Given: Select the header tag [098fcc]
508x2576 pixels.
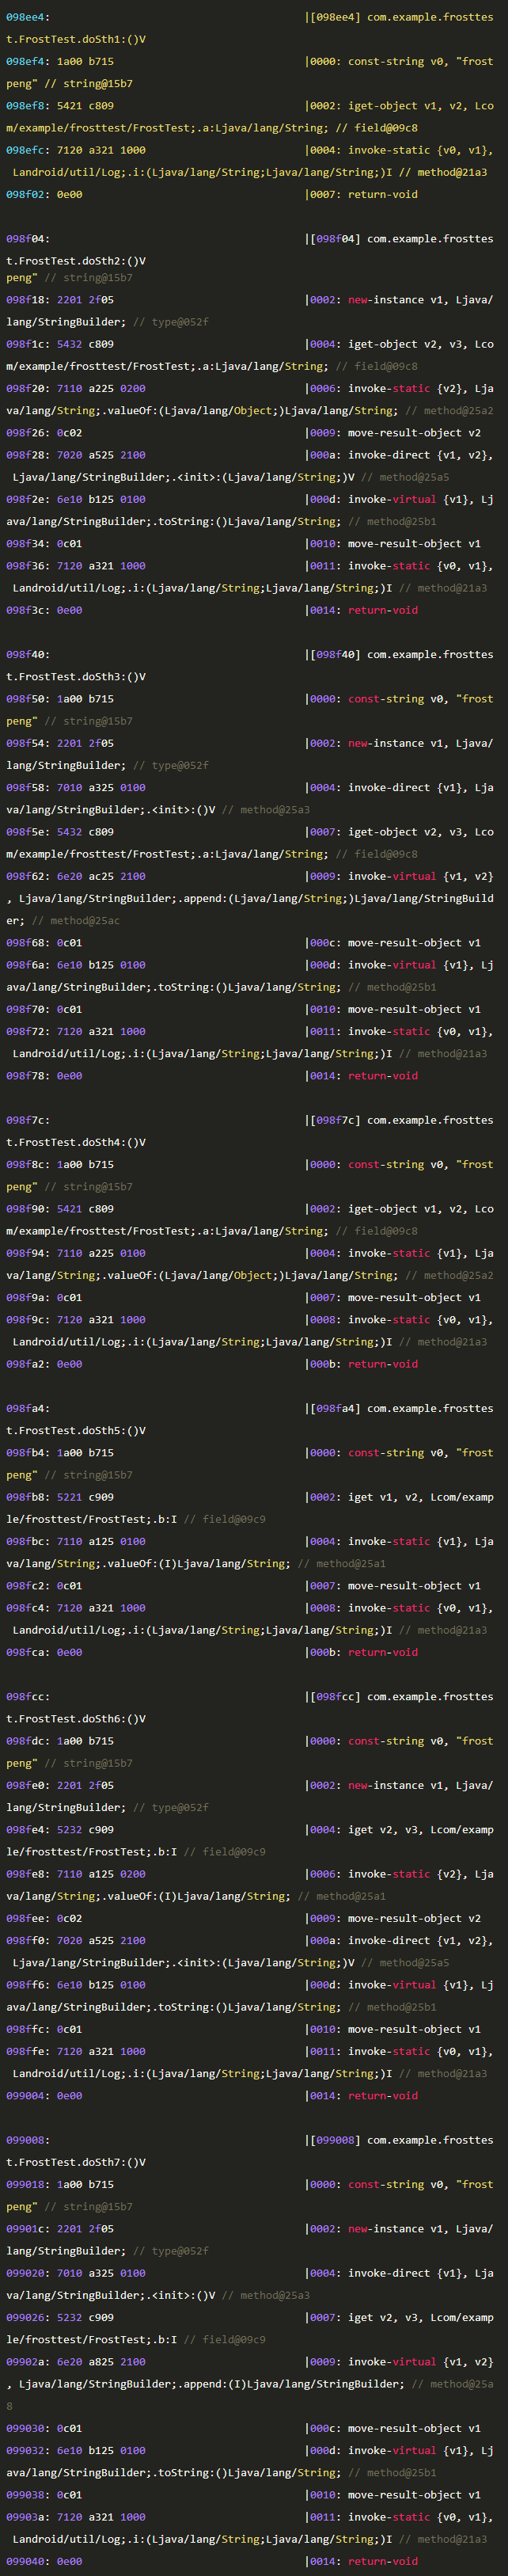Looking at the screenshot, I should [x=335, y=1697].
